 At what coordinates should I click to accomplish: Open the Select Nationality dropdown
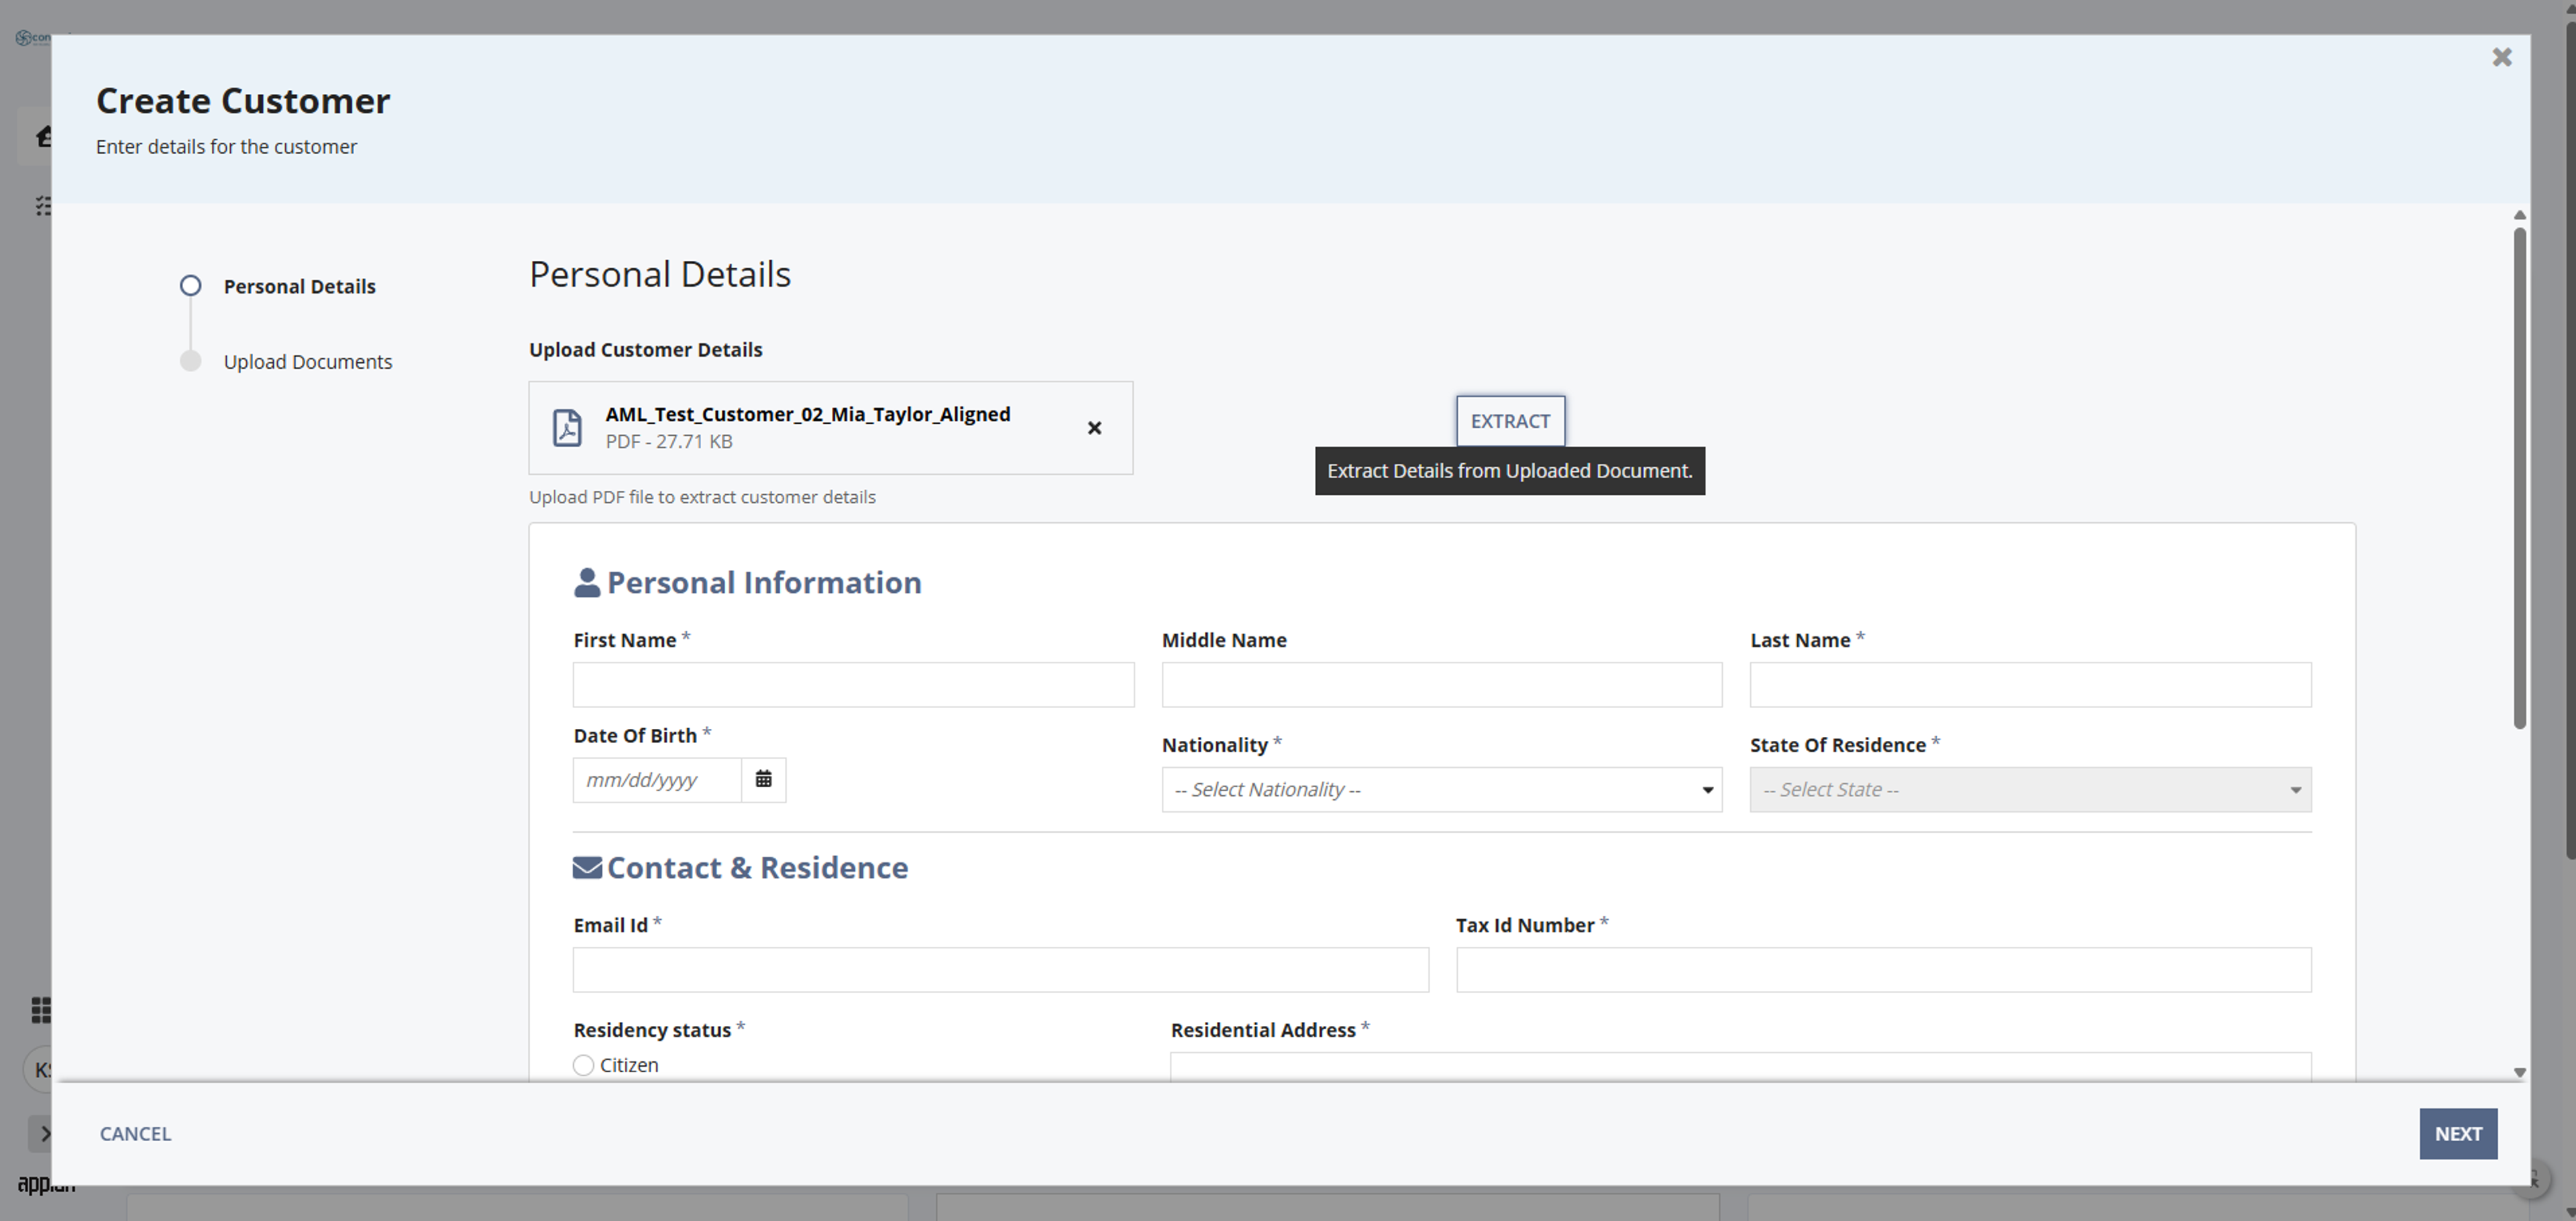[1441, 789]
